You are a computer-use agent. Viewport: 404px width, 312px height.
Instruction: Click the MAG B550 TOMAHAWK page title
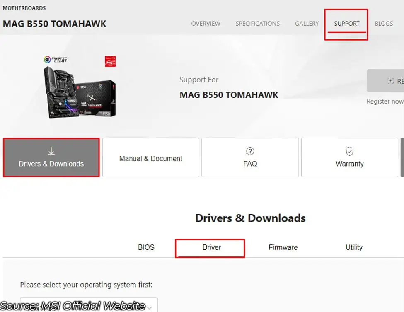click(x=54, y=24)
